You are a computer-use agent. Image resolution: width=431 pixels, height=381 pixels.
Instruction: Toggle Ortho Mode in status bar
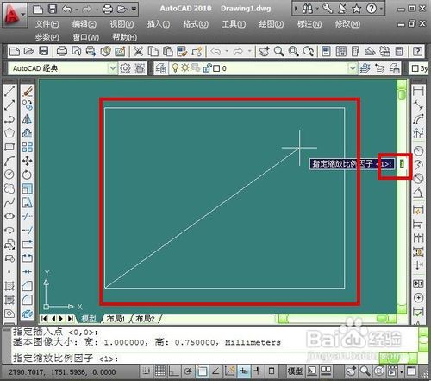tap(174, 371)
